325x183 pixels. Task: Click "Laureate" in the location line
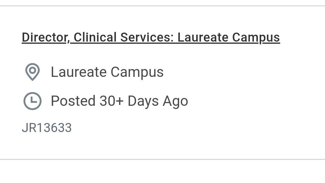[x=79, y=72]
